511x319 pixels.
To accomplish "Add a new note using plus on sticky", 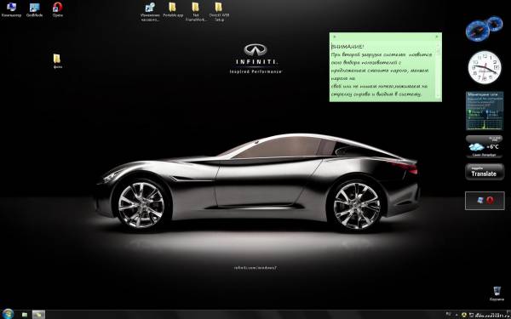I will point(335,37).
